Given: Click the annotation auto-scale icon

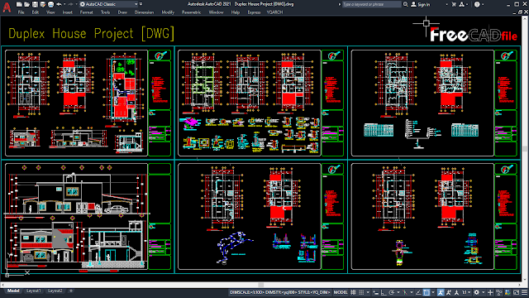Looking at the screenshot, I should point(448,292).
